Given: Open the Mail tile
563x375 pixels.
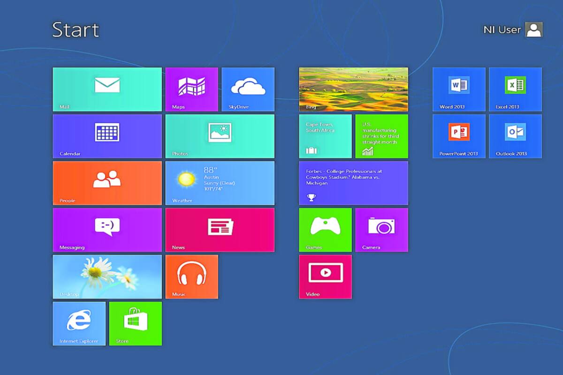Looking at the screenshot, I should [x=107, y=89].
